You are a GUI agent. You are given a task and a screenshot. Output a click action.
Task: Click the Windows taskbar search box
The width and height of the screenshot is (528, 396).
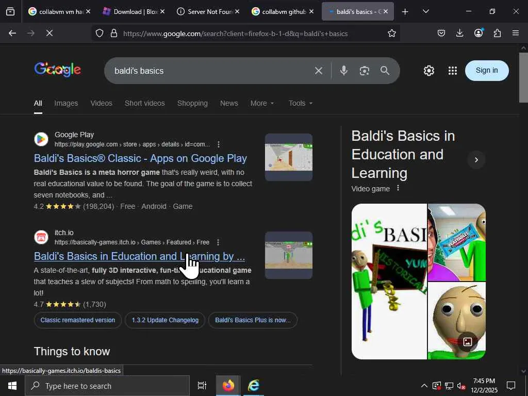[107, 386]
